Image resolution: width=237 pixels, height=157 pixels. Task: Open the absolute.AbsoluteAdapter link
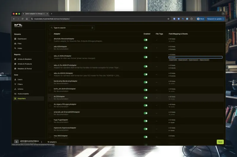coord(64,39)
